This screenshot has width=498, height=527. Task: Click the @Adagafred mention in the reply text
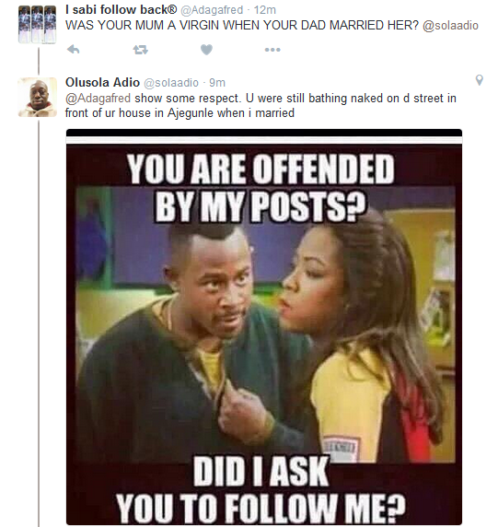98,99
